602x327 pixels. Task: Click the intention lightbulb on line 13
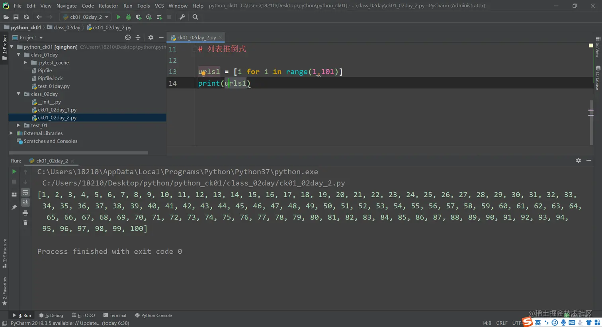tap(203, 73)
